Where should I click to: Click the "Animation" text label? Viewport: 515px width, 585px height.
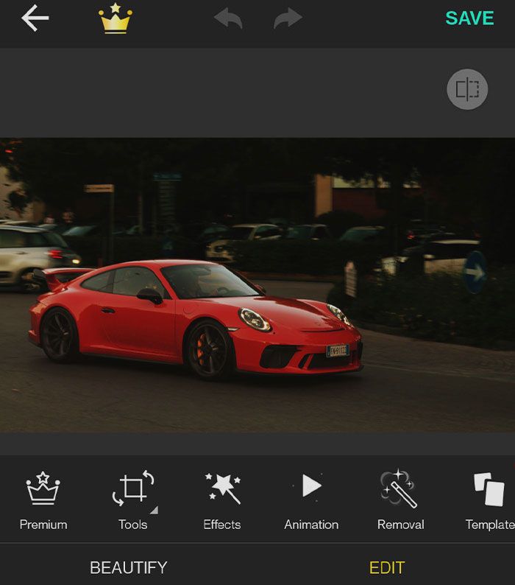(x=311, y=525)
